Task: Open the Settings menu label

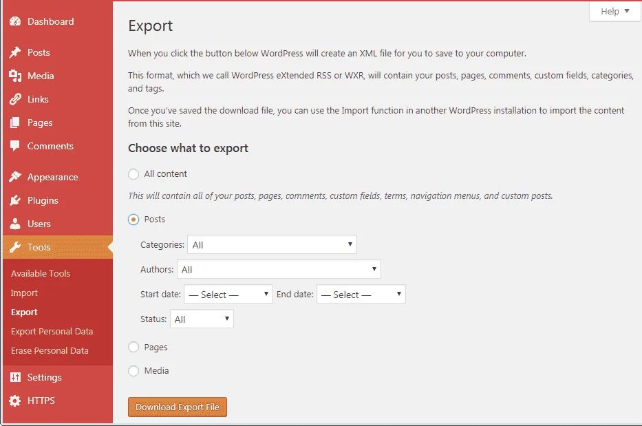Action: 44,377
